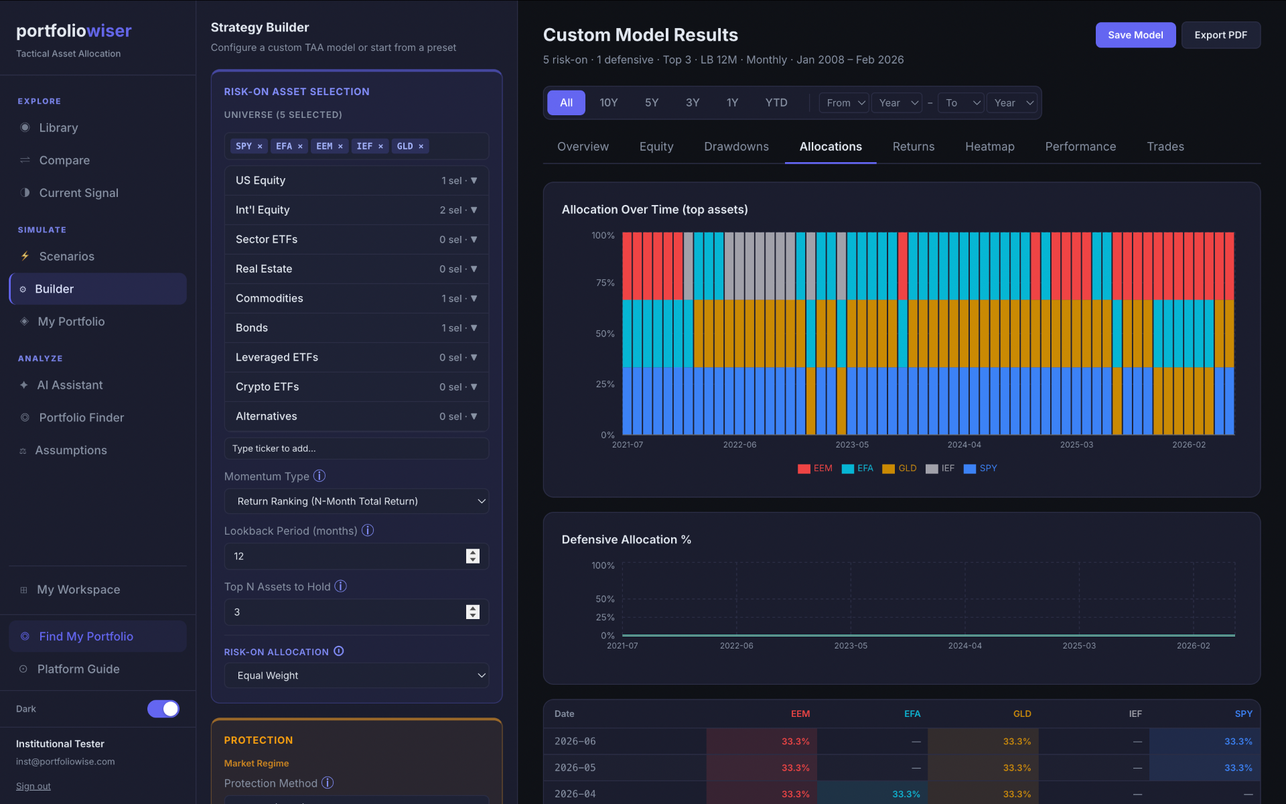Click the My Workspace grid icon

point(23,590)
